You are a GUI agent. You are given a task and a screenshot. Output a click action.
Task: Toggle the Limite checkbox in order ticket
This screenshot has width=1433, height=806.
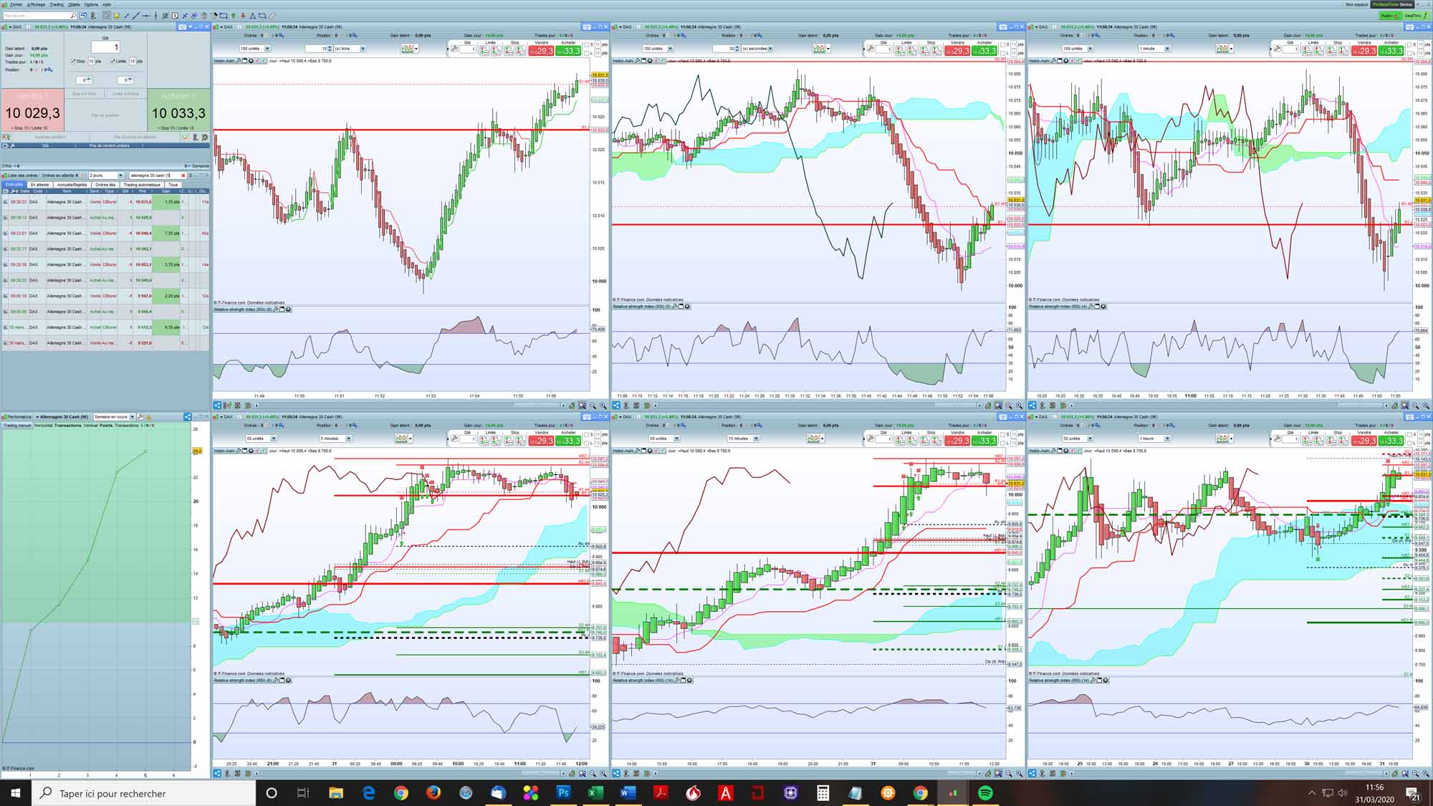112,61
